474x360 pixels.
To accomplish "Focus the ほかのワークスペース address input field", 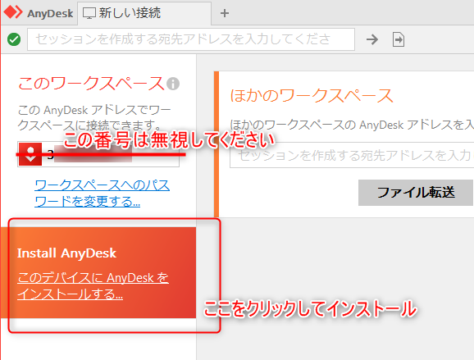I will pos(352,155).
